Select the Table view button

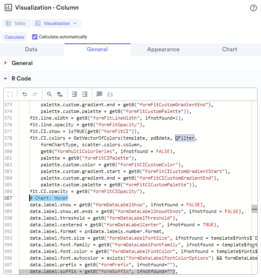point(16,23)
